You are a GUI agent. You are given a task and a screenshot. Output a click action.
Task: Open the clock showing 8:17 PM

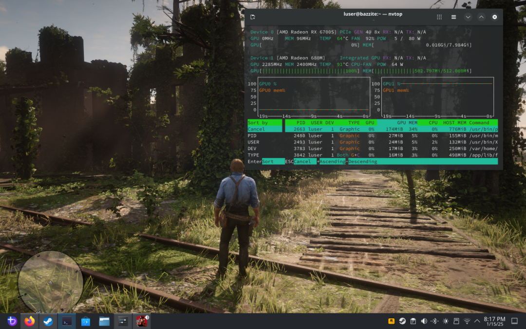494,321
